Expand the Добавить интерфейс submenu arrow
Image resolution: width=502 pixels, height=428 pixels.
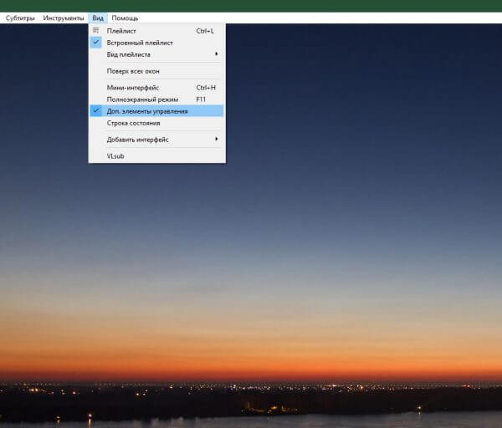tap(217, 140)
